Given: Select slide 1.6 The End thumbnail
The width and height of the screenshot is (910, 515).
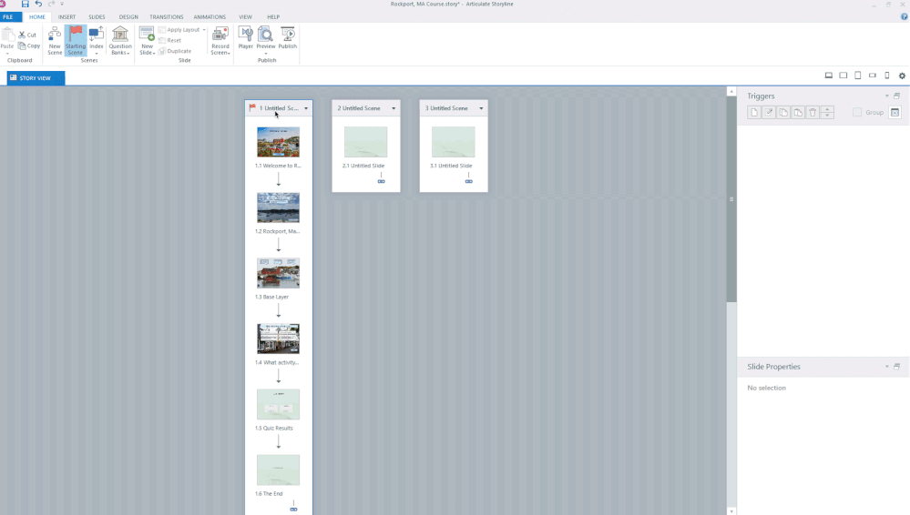Looking at the screenshot, I should click(x=279, y=470).
